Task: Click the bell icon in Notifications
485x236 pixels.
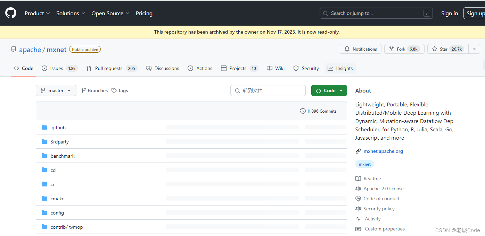Action: tap(347, 49)
